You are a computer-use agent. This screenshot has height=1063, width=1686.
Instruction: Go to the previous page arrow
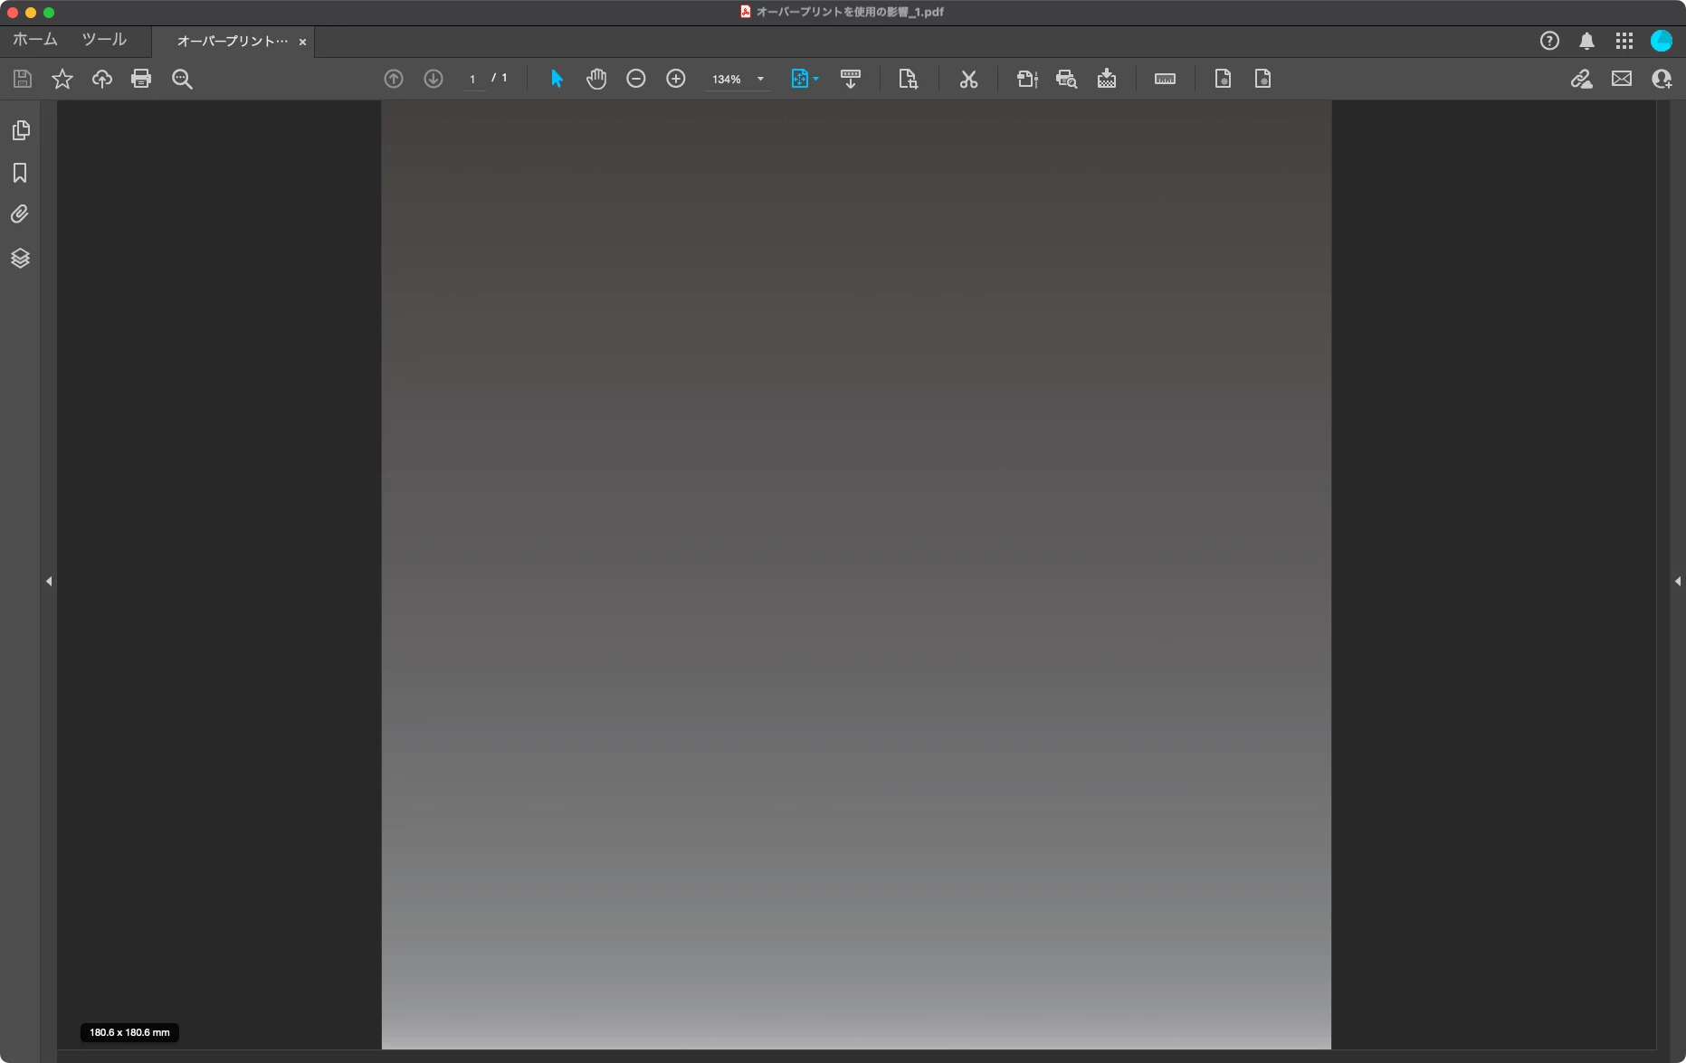pos(394,80)
